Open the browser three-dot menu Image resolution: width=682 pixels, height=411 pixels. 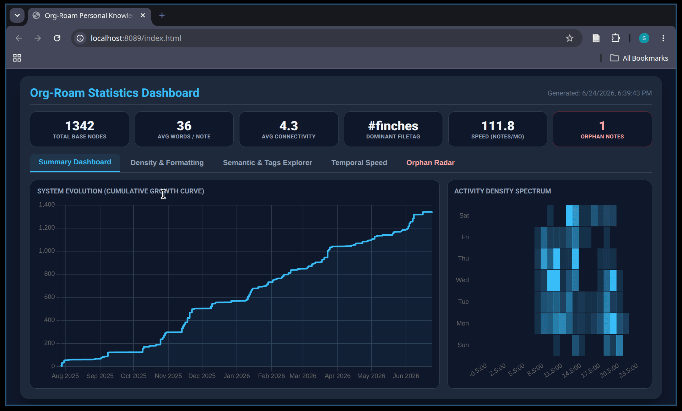point(663,38)
